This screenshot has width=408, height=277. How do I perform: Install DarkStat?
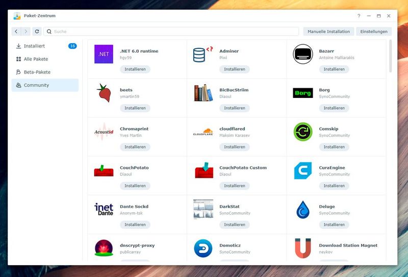tap(235, 224)
